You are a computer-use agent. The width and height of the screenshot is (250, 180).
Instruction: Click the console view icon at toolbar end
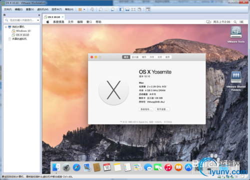148,9
